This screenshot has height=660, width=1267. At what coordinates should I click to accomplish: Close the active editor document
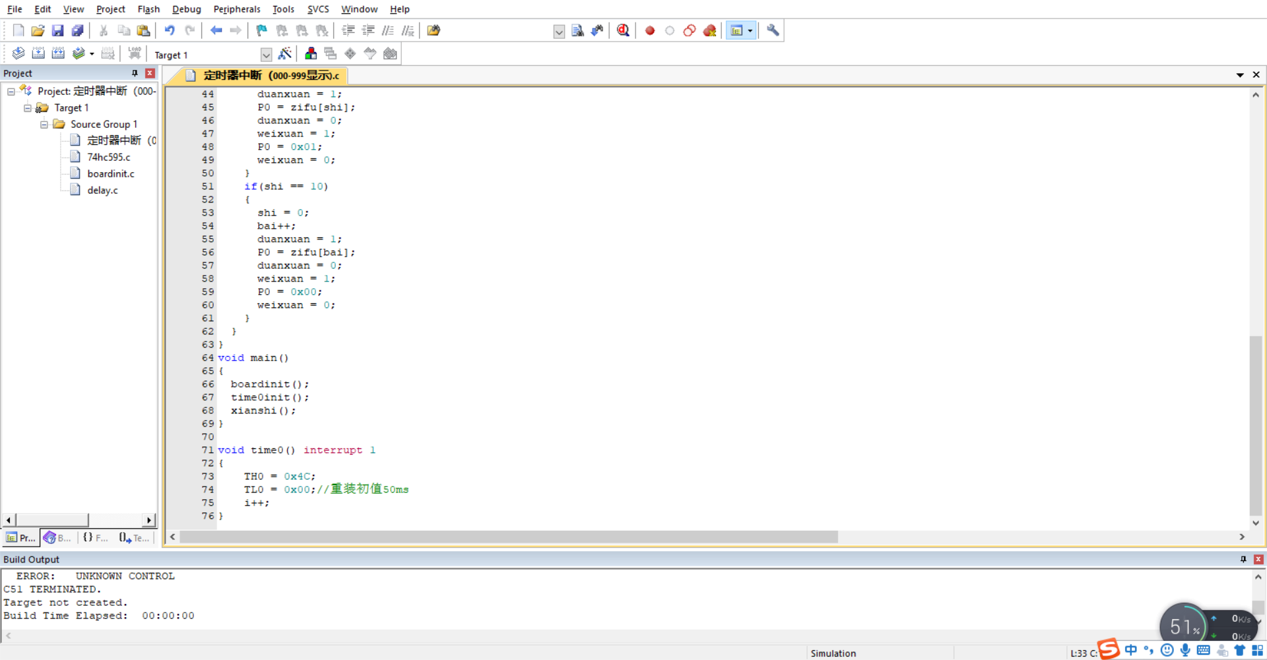[x=1256, y=75]
